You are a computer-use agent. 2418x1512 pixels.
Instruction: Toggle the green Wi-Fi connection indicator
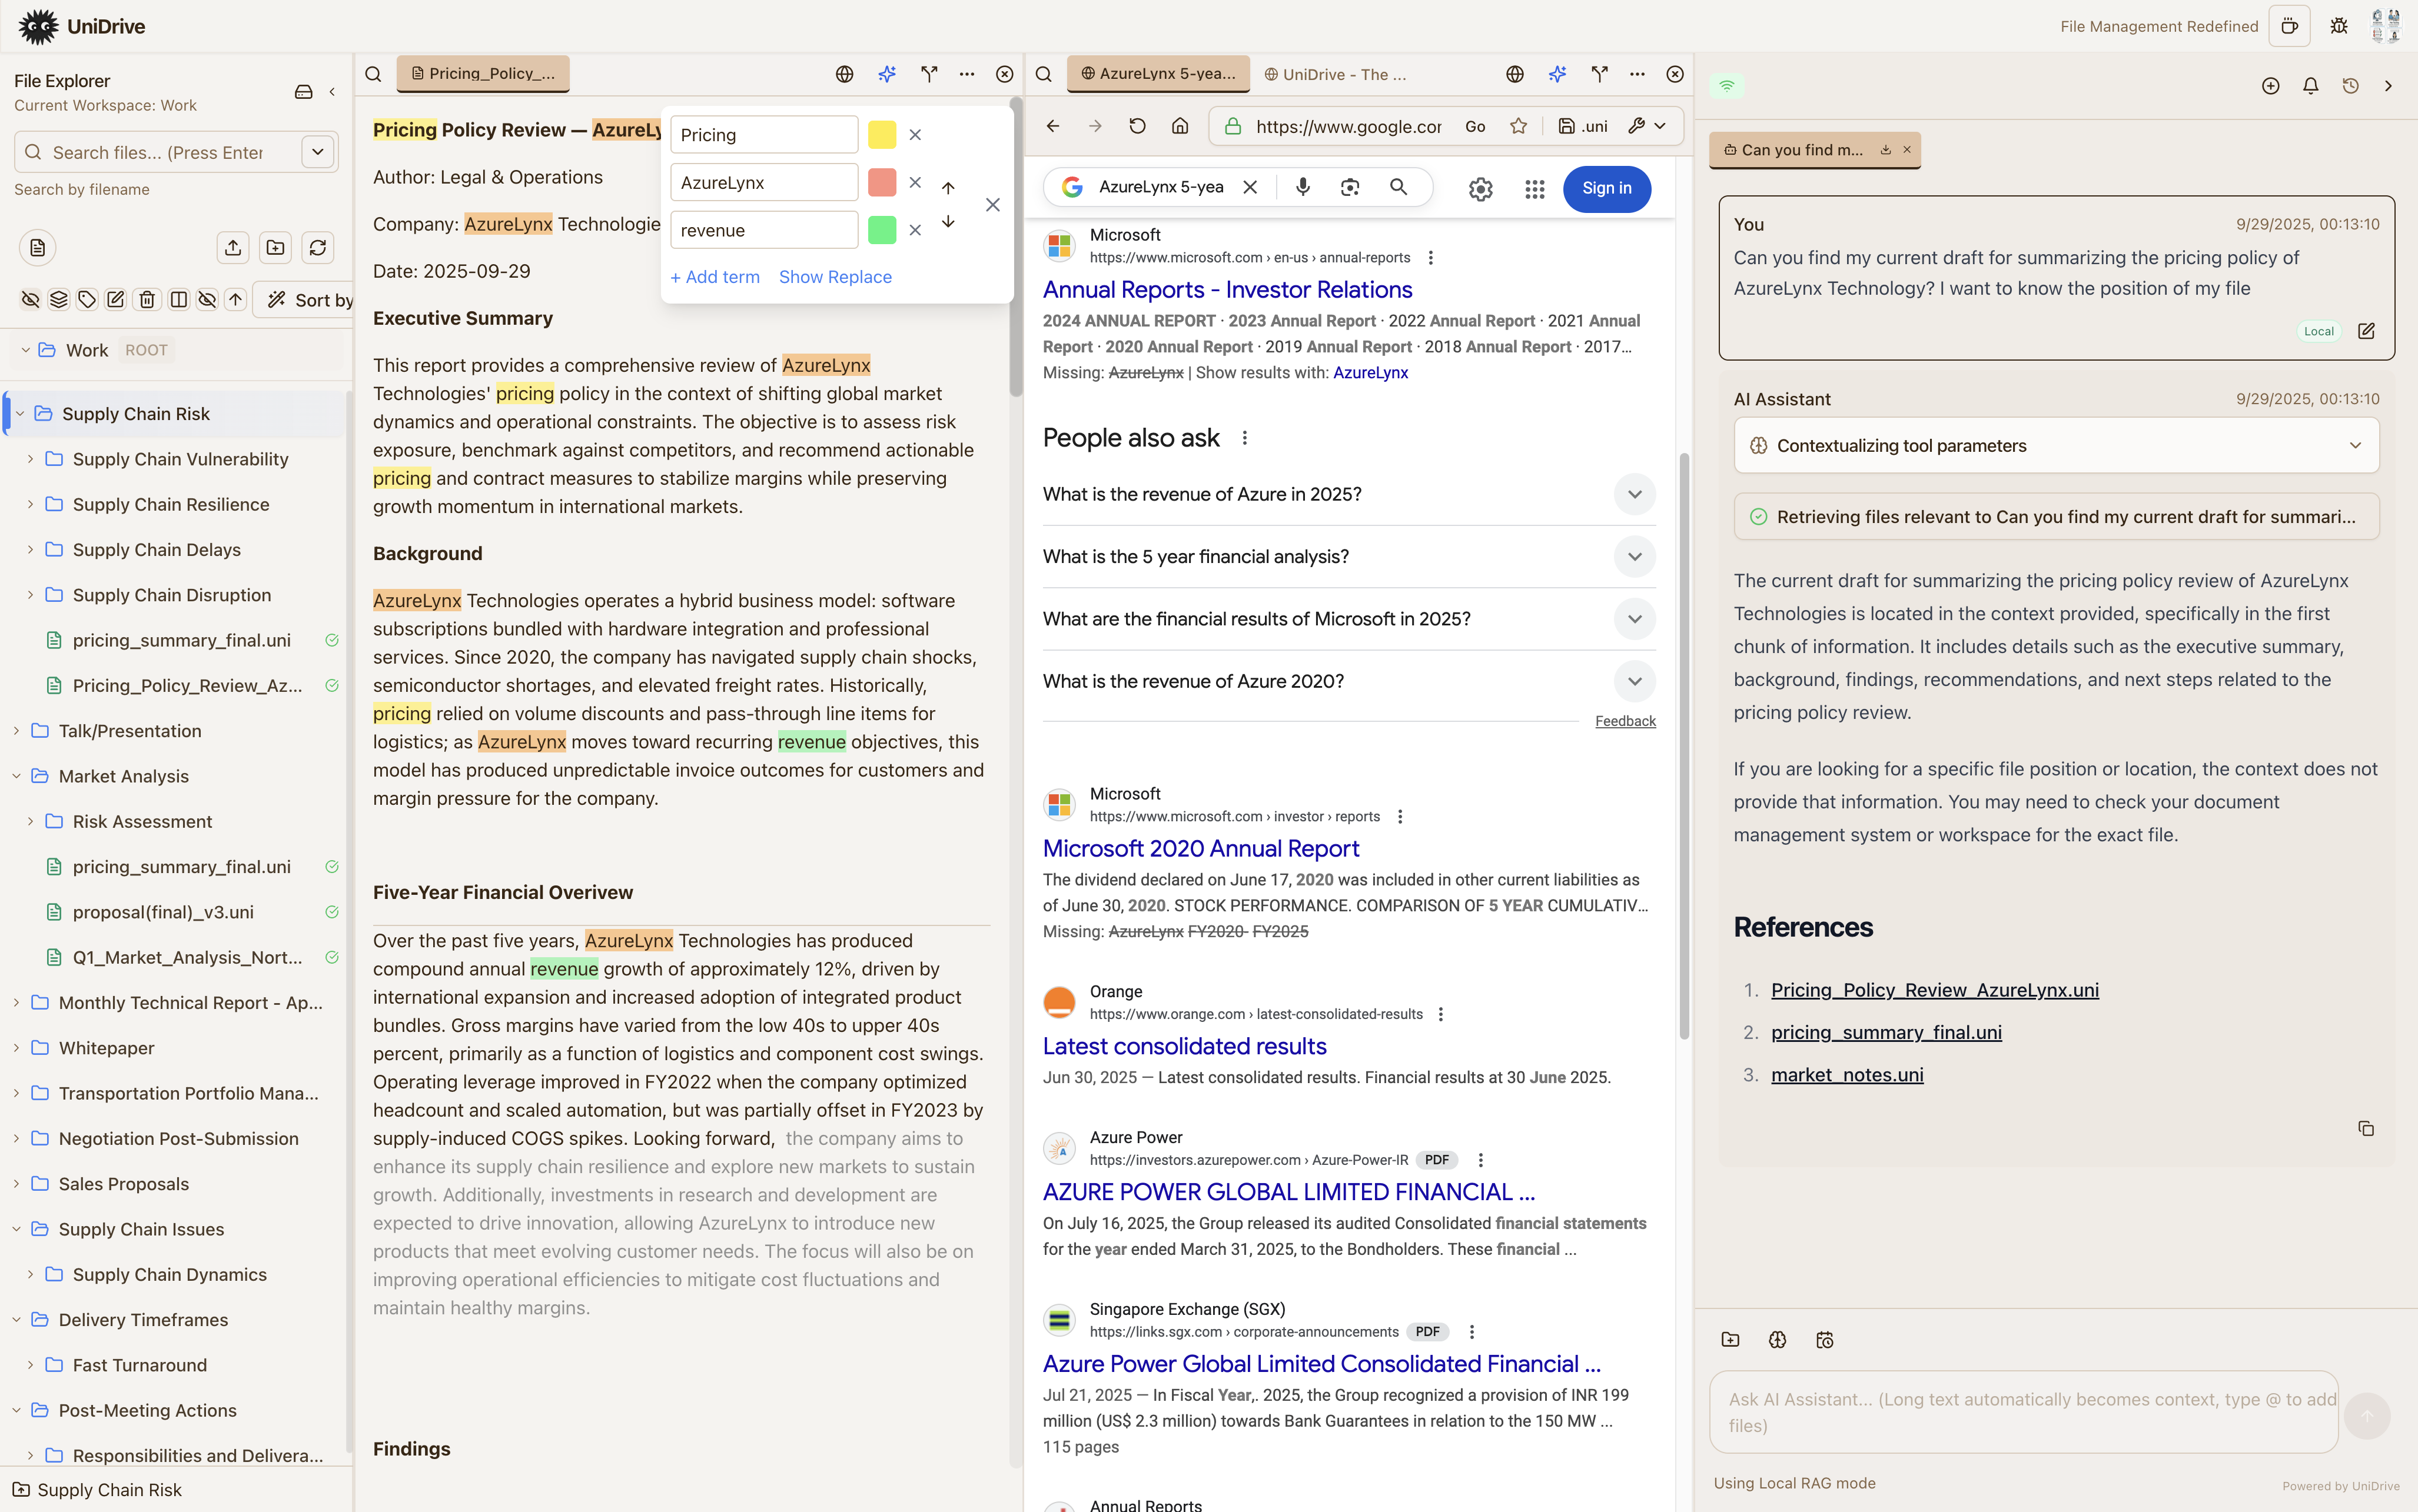(1727, 86)
